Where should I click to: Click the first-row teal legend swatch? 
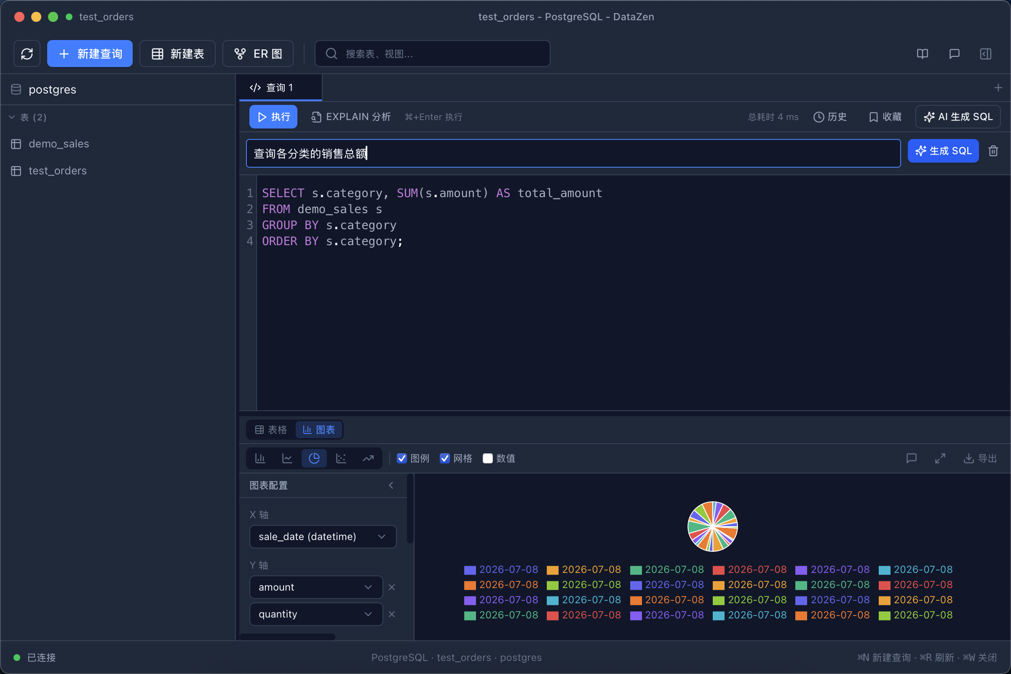pos(885,570)
